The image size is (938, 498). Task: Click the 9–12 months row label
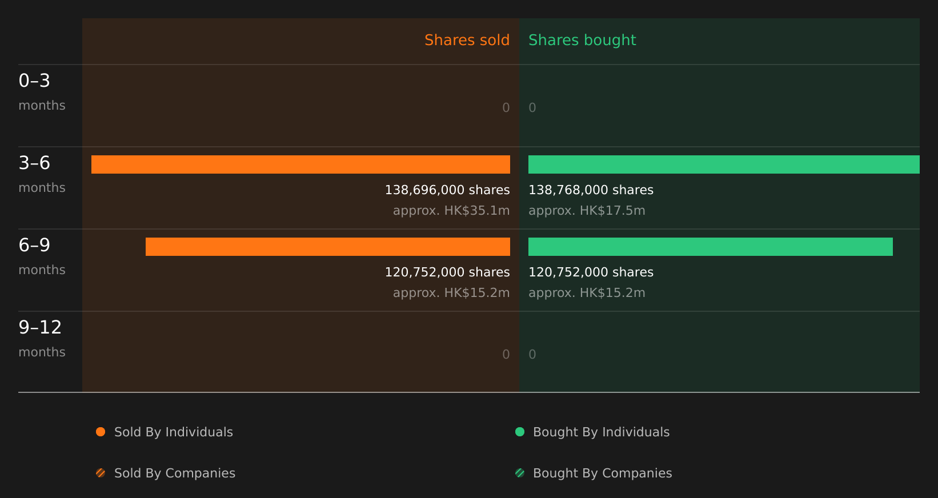[x=42, y=339]
